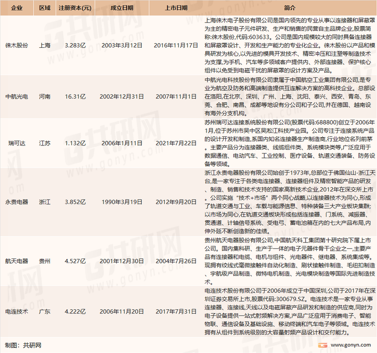
Task: Click the 瑞可达 company description paragraph
Action: 290,143
